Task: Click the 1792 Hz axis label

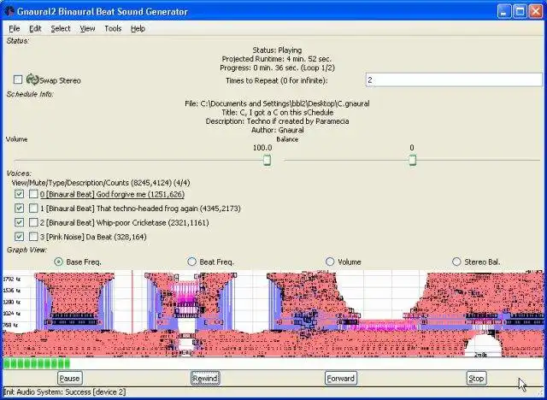Action: pyautogui.click(x=12, y=279)
